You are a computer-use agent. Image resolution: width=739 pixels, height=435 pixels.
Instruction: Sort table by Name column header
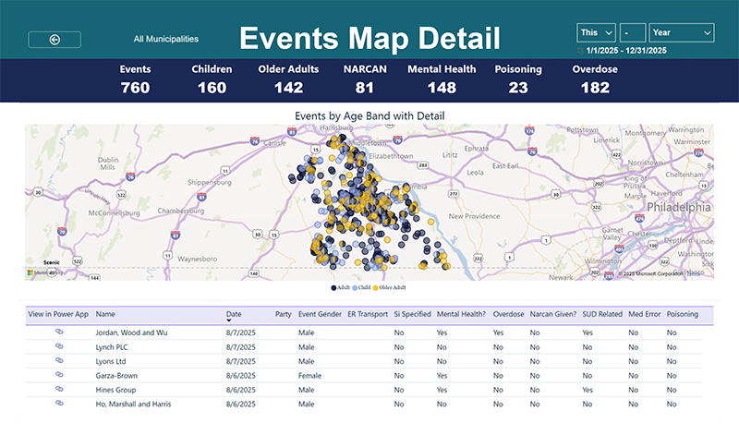click(x=105, y=314)
